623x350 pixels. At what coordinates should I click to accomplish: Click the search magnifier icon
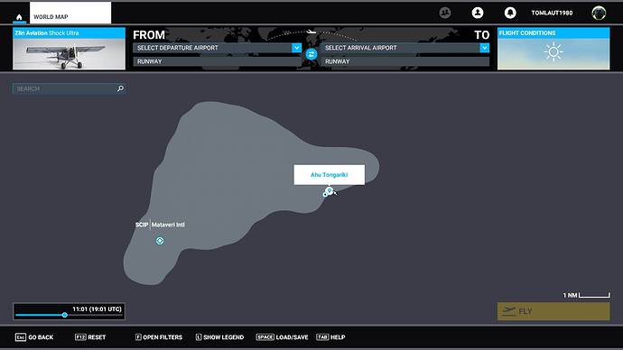(120, 88)
